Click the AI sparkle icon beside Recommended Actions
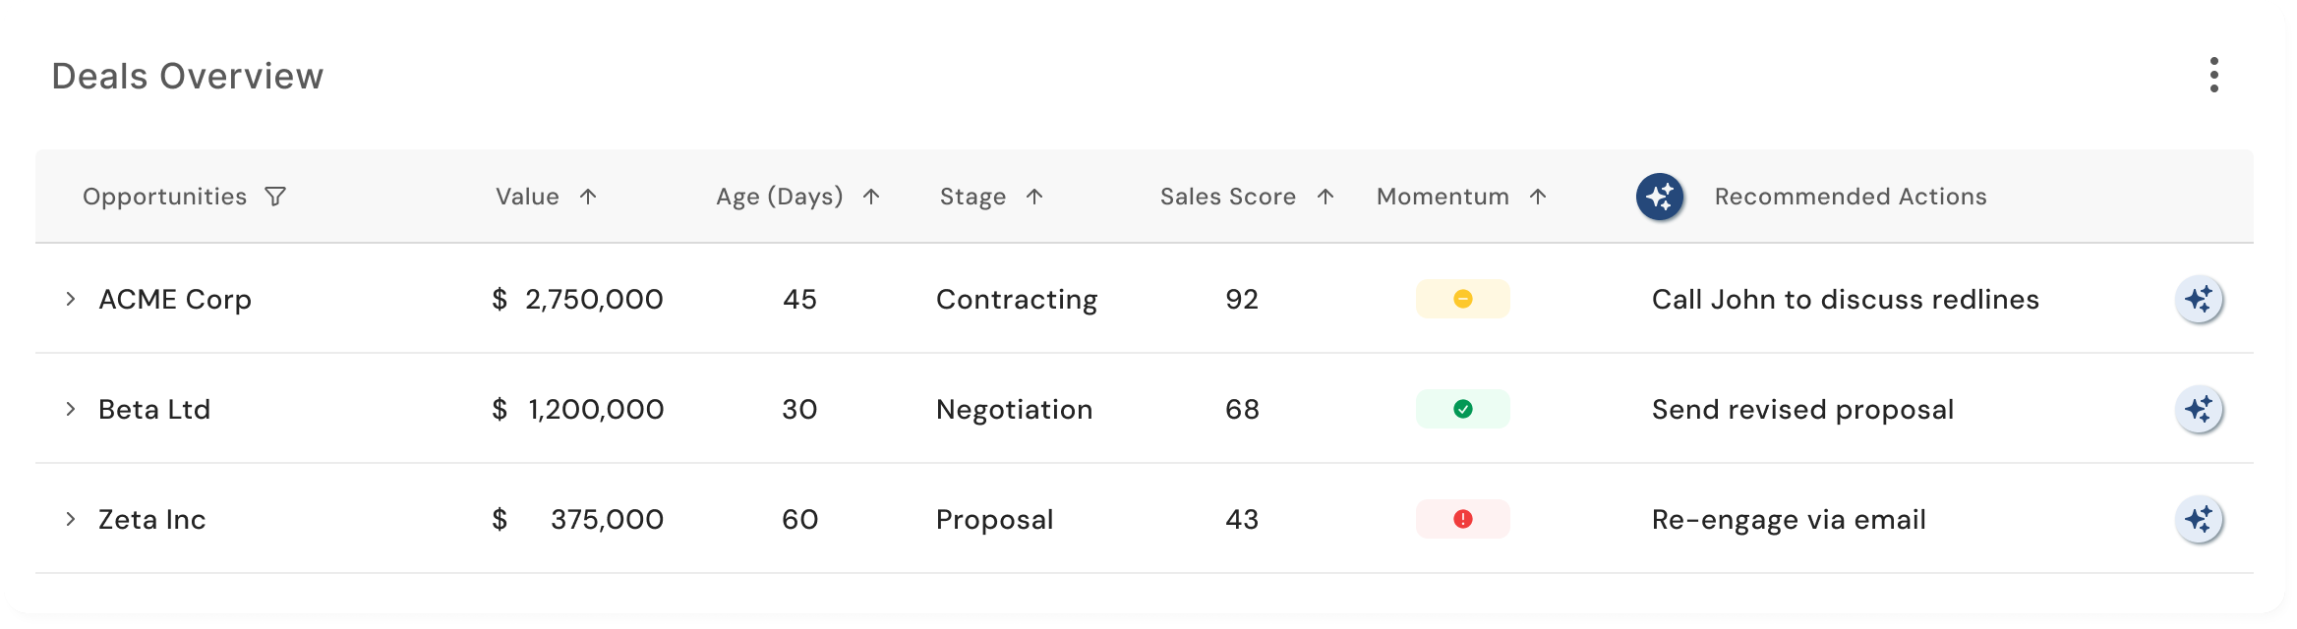2297x629 pixels. [x=1660, y=197]
